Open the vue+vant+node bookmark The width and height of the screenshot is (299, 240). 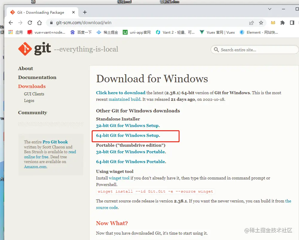click(x=46, y=32)
